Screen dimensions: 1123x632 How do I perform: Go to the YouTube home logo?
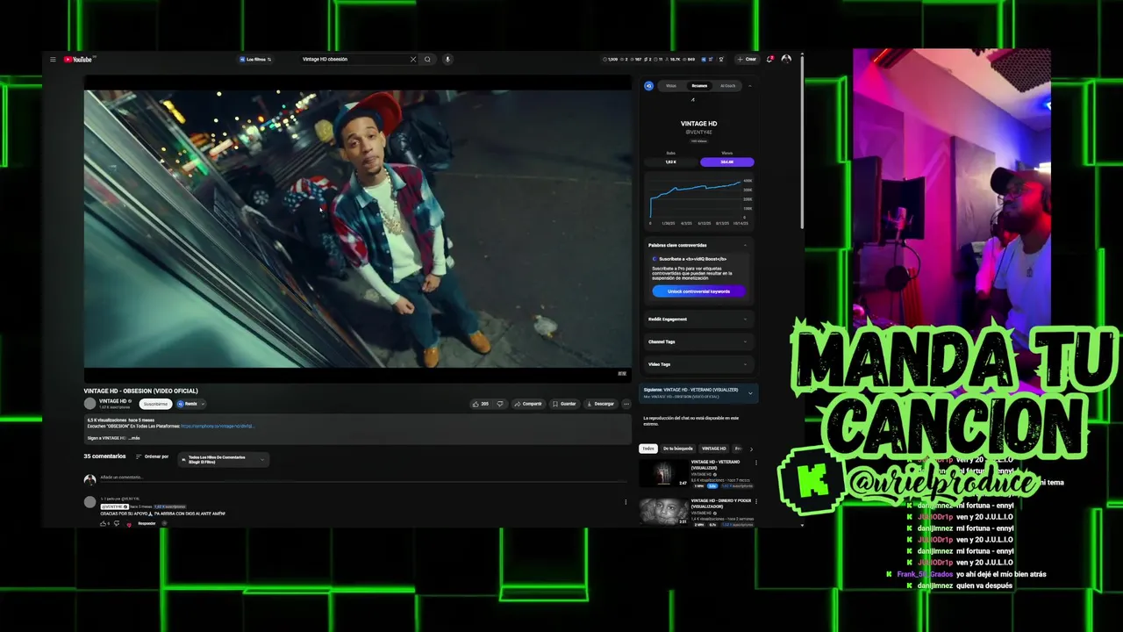[78, 60]
